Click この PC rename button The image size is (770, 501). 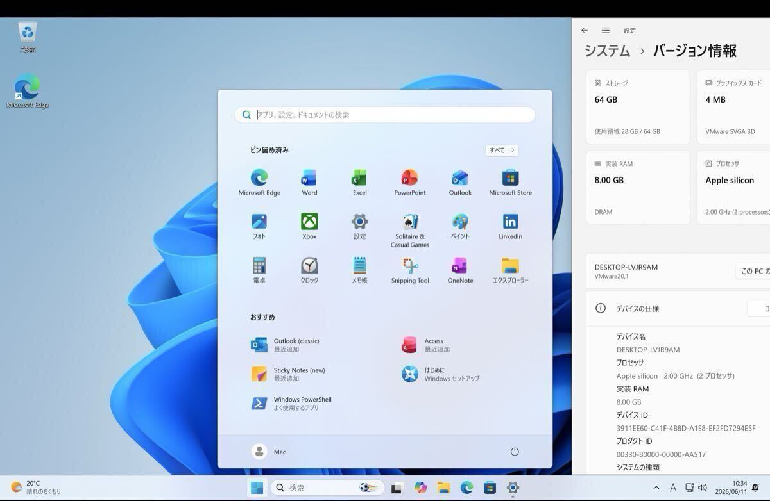[753, 272]
